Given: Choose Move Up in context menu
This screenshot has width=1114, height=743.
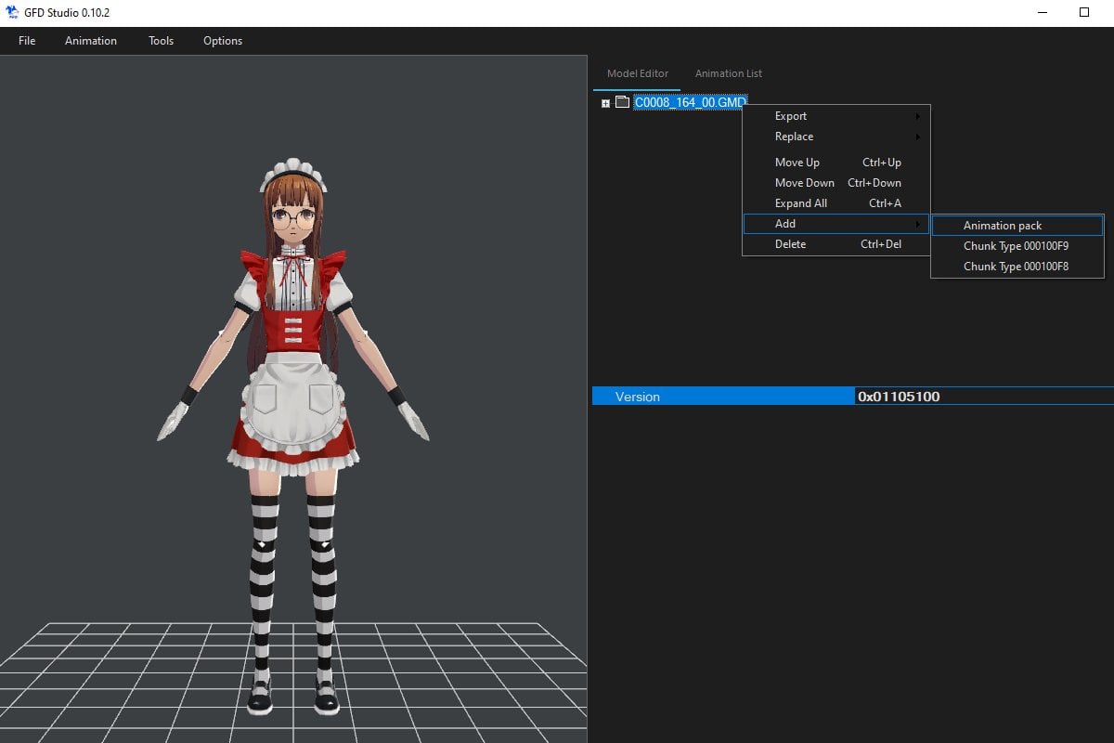Looking at the screenshot, I should point(835,163).
